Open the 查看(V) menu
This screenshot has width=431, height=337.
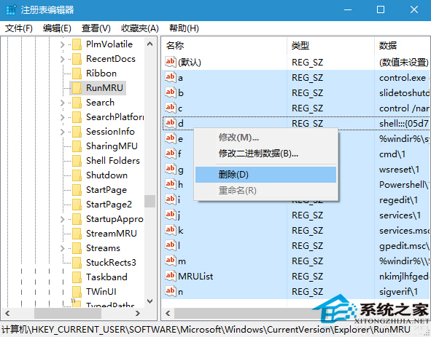pos(96,28)
